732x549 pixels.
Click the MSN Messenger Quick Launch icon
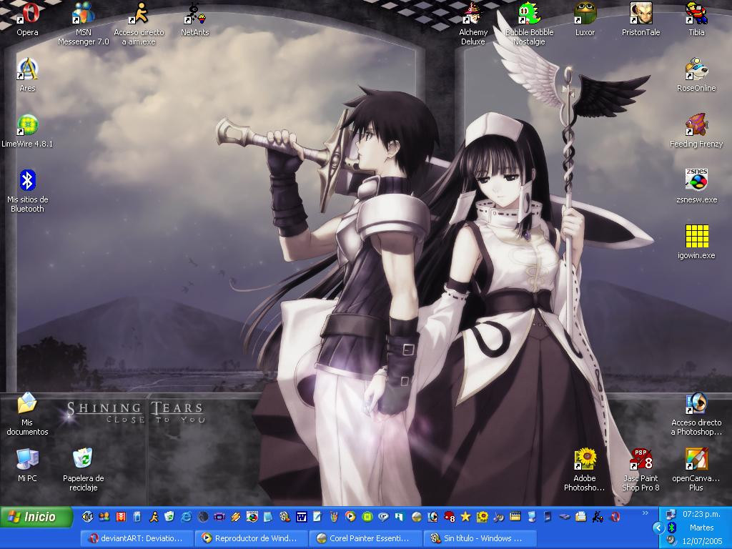104,516
